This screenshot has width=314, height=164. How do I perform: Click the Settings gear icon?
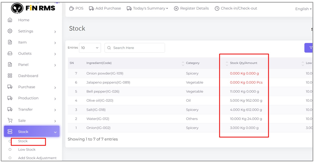coord(10,31)
